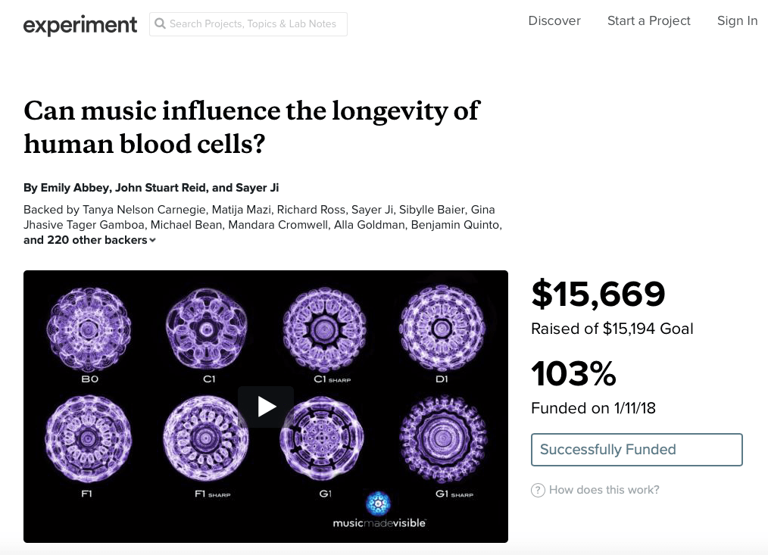
Task: Click the Successfully Funded button
Action: [x=636, y=450]
